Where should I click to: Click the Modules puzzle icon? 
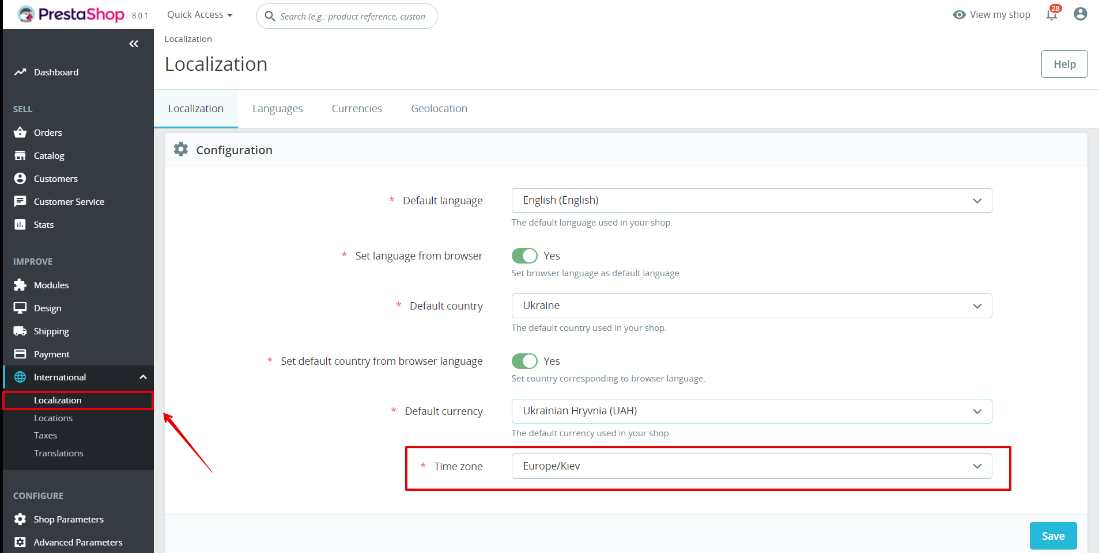point(20,285)
